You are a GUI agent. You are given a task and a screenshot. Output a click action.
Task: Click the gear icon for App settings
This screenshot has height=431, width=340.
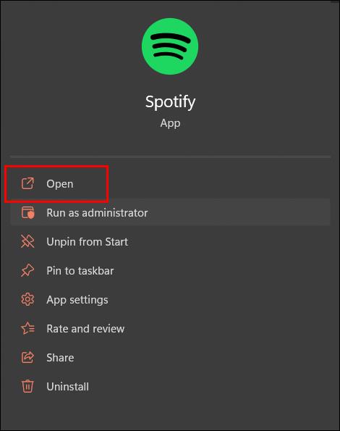[27, 299]
